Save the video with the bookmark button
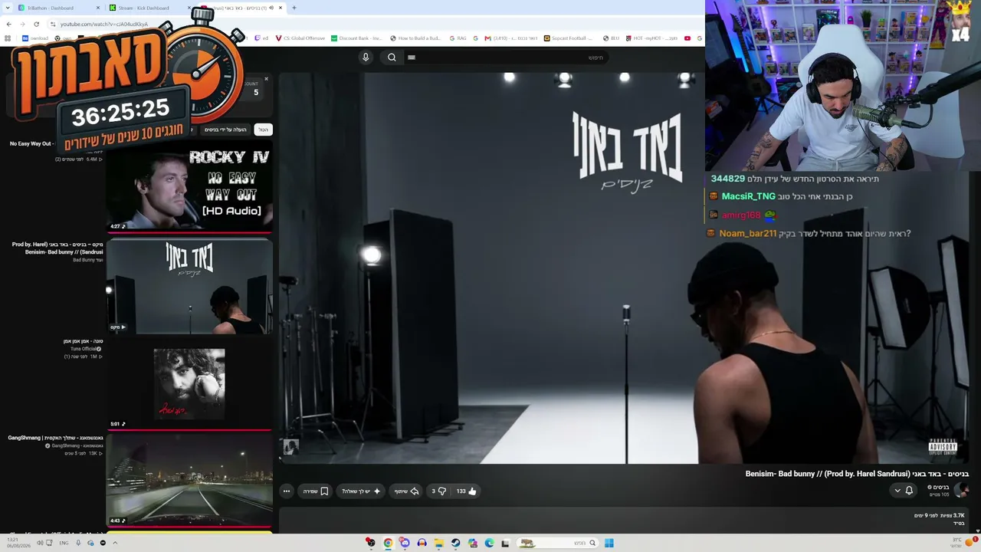 point(316,491)
